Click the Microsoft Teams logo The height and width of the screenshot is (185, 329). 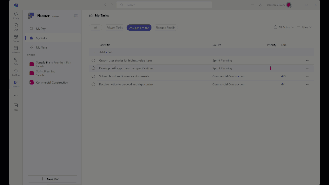tap(16, 5)
